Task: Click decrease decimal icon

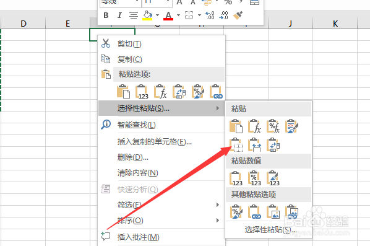Action: coord(223,15)
